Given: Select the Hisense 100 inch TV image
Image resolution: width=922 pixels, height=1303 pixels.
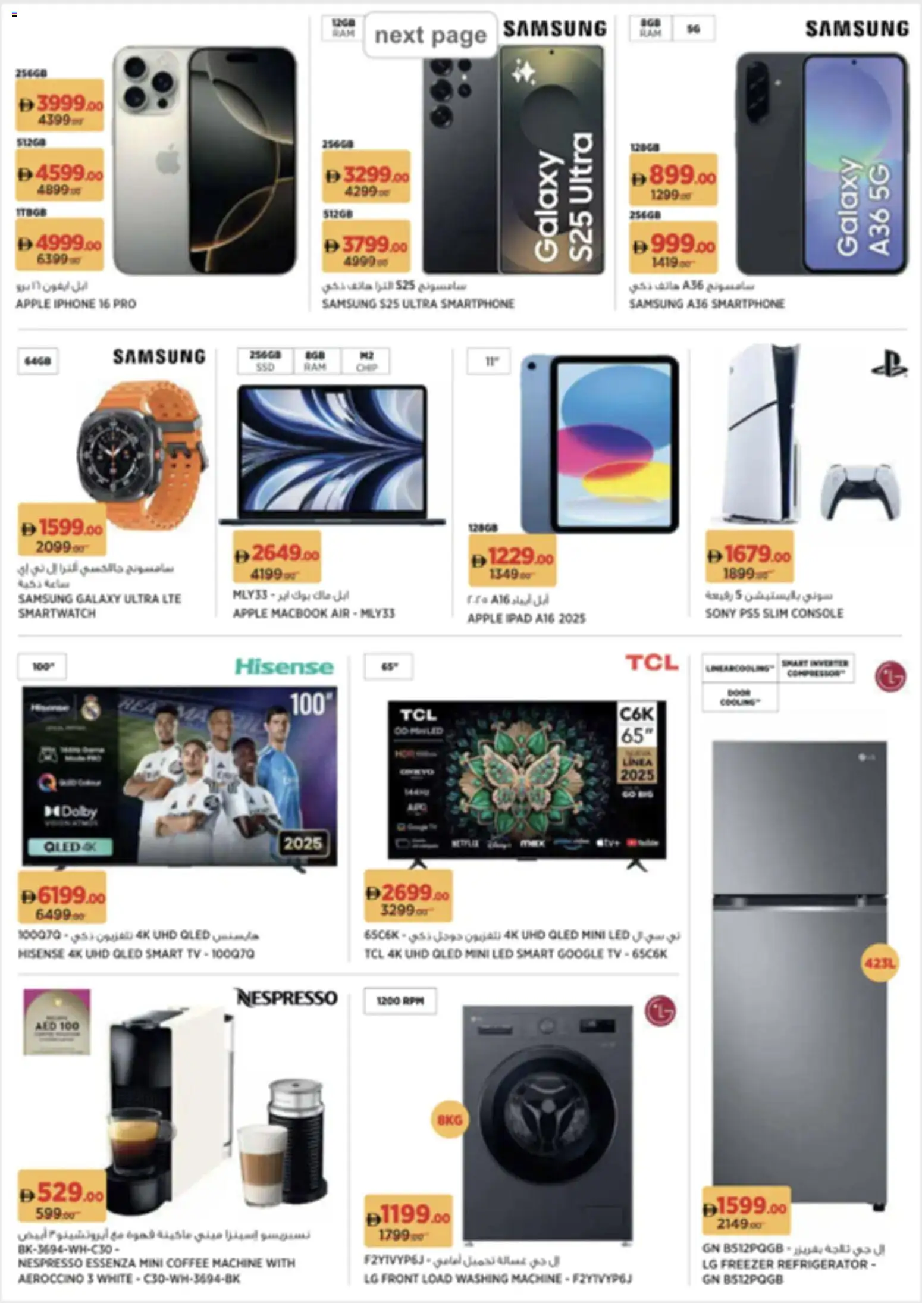Looking at the screenshot, I should [180, 777].
